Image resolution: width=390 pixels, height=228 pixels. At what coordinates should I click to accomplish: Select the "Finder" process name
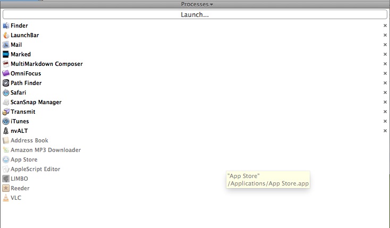point(19,26)
